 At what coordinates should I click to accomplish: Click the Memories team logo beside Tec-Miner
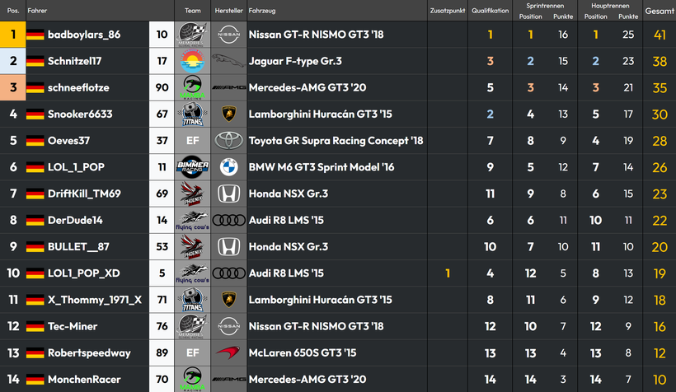click(192, 326)
